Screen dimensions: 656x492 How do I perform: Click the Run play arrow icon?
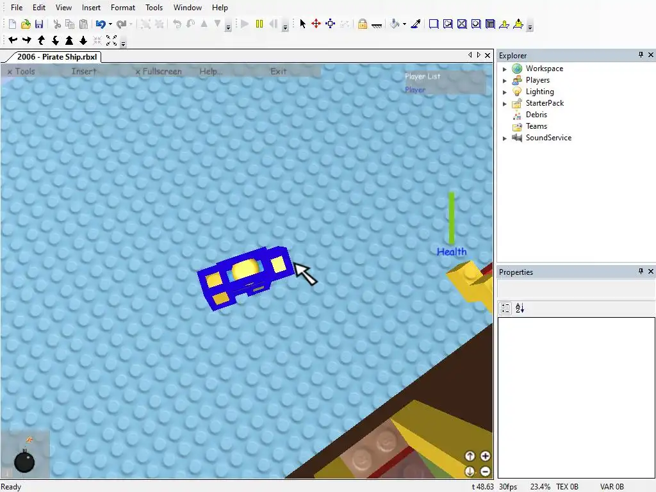click(x=245, y=24)
